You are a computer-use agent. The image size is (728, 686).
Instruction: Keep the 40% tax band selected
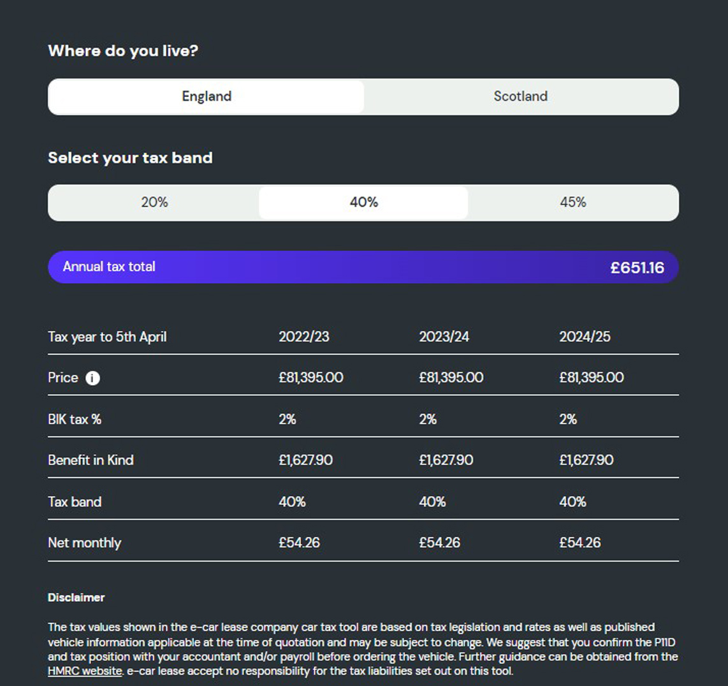(x=363, y=202)
